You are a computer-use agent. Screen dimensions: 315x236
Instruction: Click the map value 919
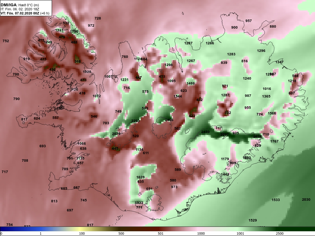(26, 59)
